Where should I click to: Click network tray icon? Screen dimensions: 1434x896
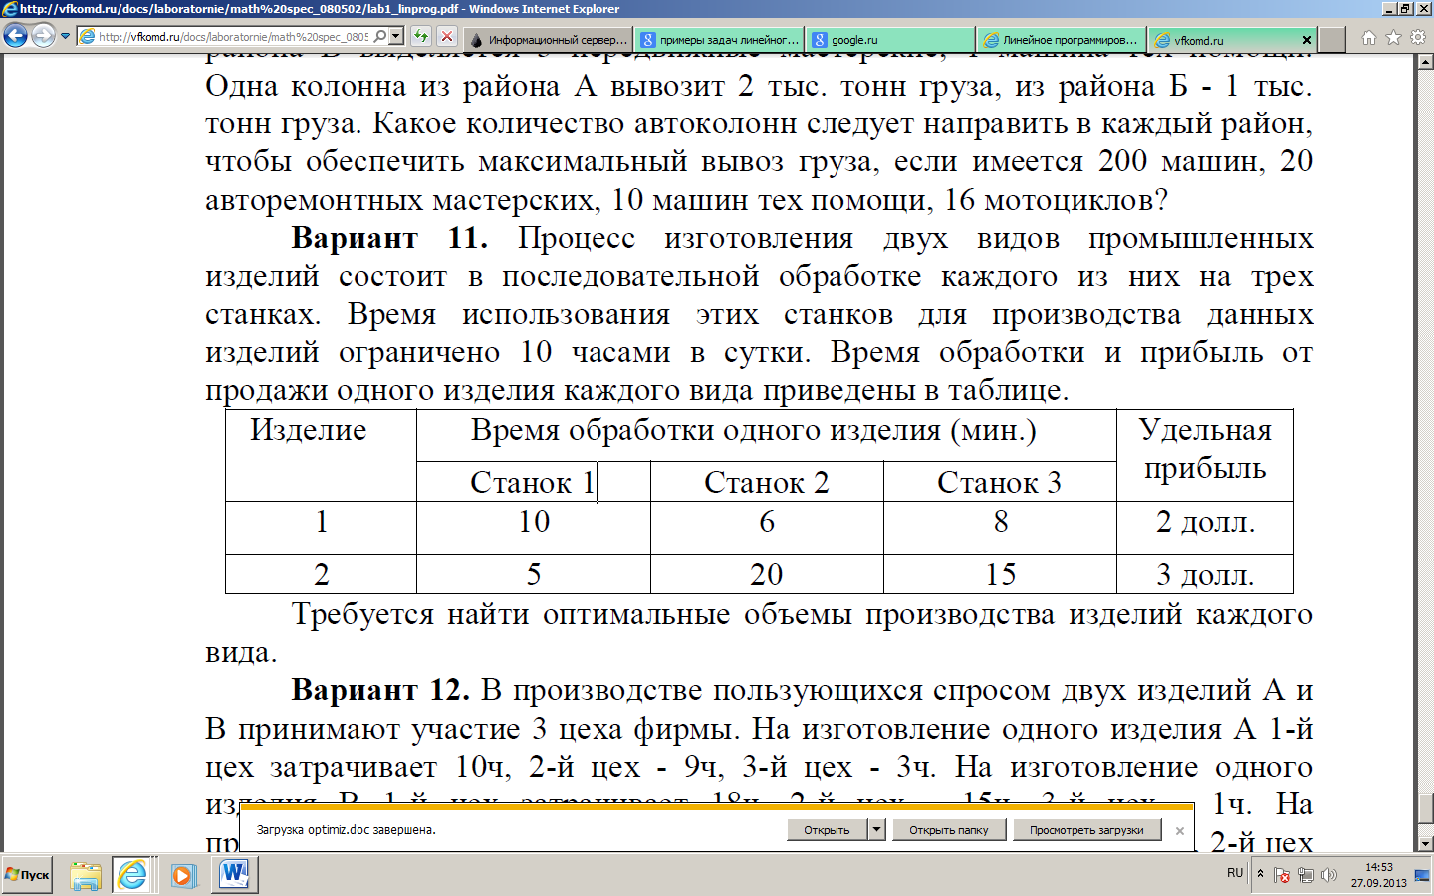[x=1306, y=875]
